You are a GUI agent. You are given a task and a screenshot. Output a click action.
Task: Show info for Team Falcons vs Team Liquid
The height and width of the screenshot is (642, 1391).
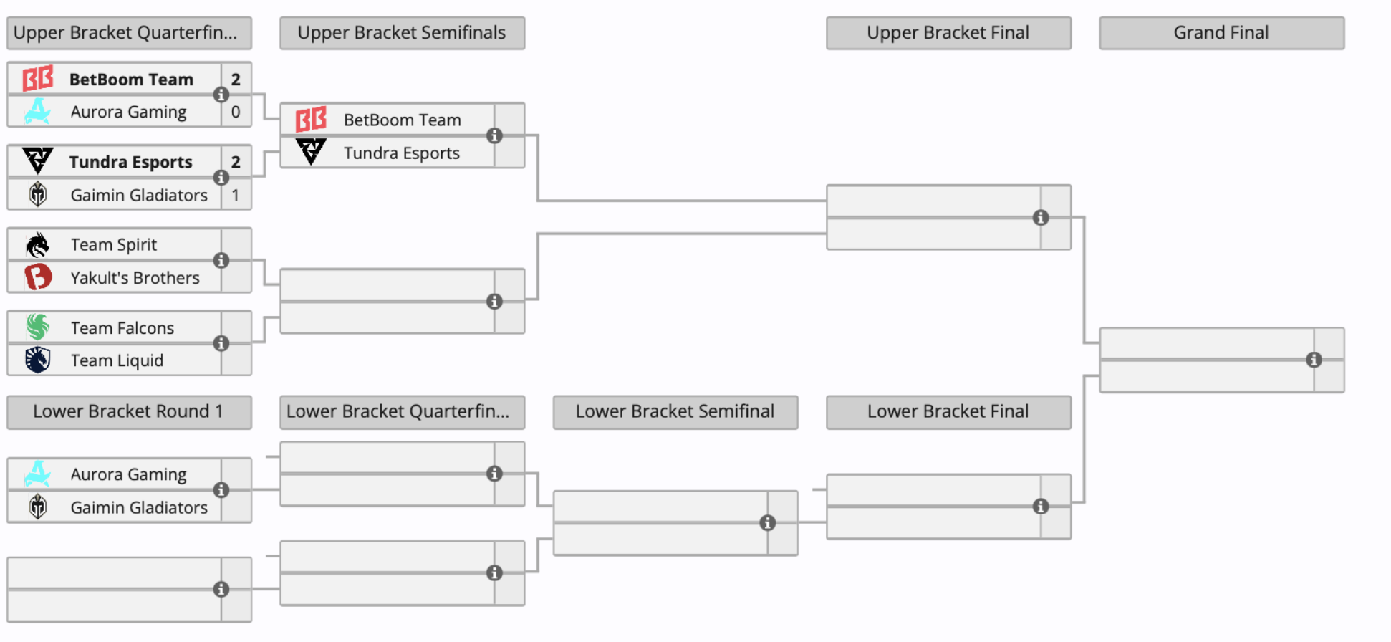point(221,344)
